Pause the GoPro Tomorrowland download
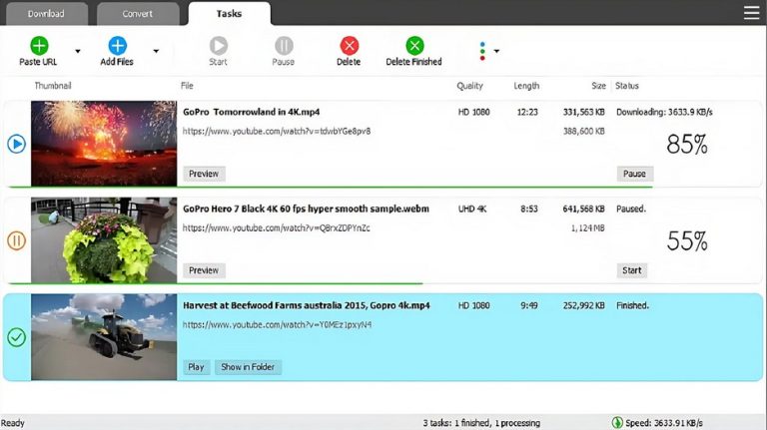The image size is (767, 430). [634, 174]
